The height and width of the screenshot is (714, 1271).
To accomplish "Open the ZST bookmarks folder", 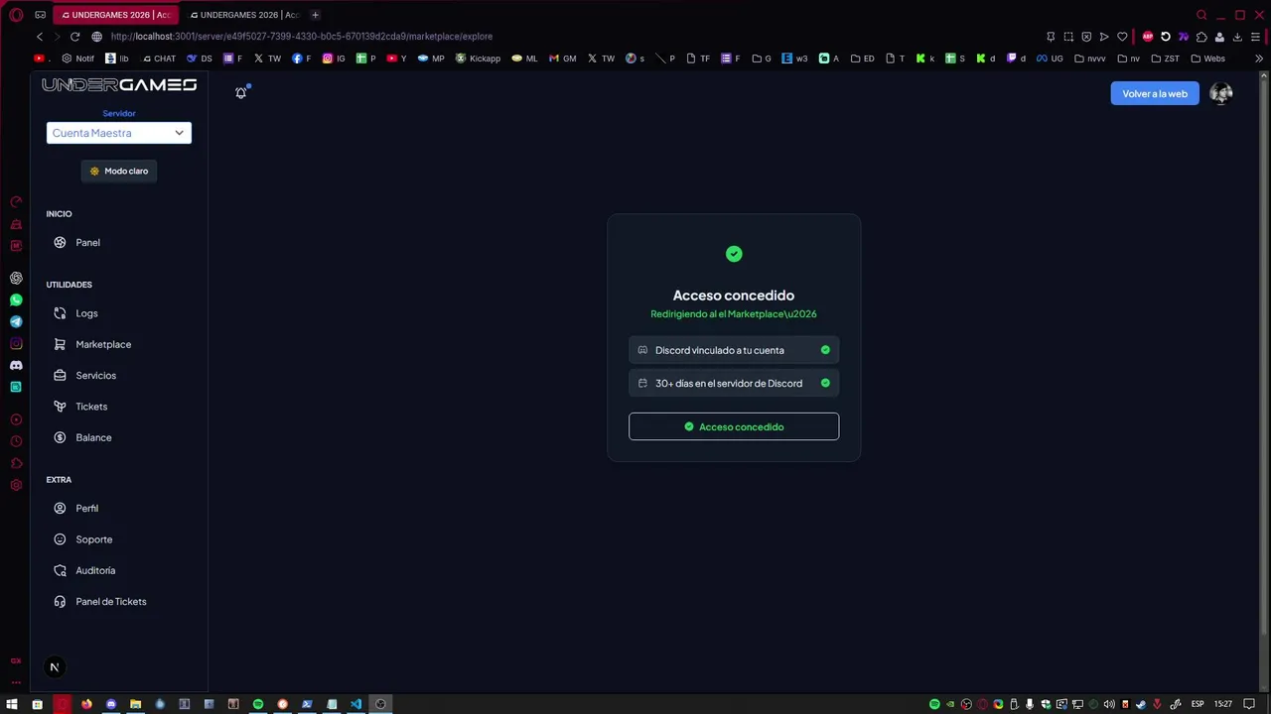I will [x=1166, y=59].
